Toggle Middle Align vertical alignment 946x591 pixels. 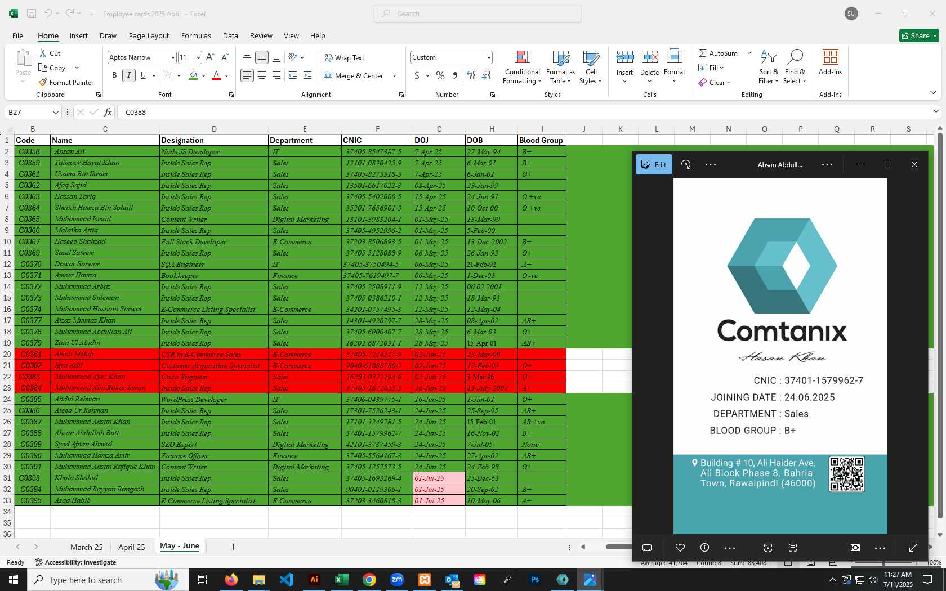(262, 57)
